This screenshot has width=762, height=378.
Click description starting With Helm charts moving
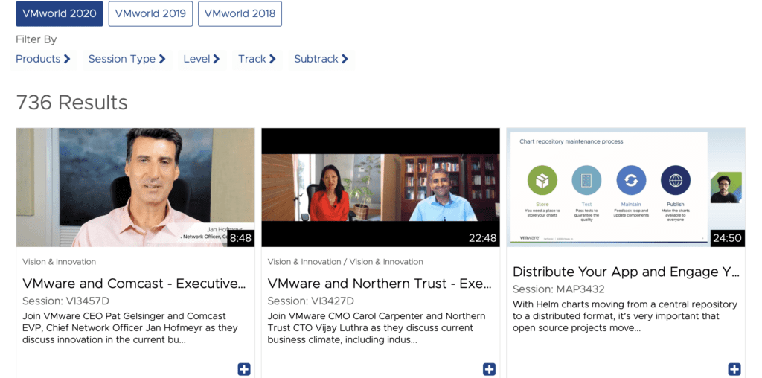tap(624, 316)
